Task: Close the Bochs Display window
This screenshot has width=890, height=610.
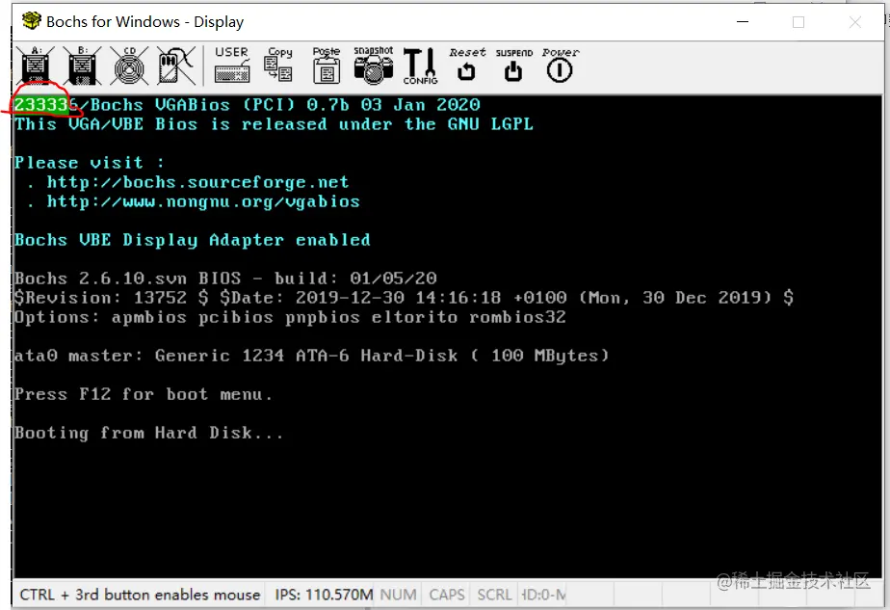Action: (854, 21)
